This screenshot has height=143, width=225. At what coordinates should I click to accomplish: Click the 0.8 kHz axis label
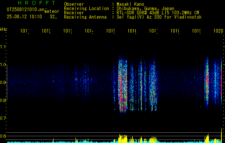coord(3,100)
